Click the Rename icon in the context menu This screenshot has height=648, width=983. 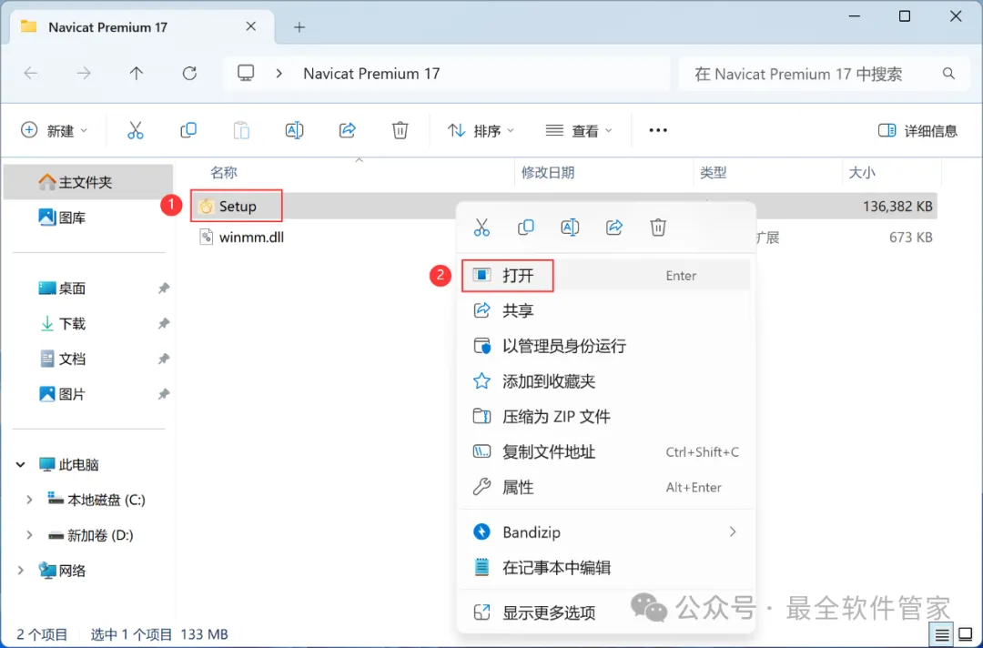tap(570, 227)
